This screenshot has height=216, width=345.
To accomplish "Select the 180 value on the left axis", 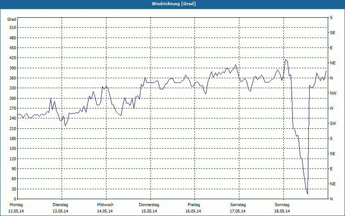I will 12,139.
